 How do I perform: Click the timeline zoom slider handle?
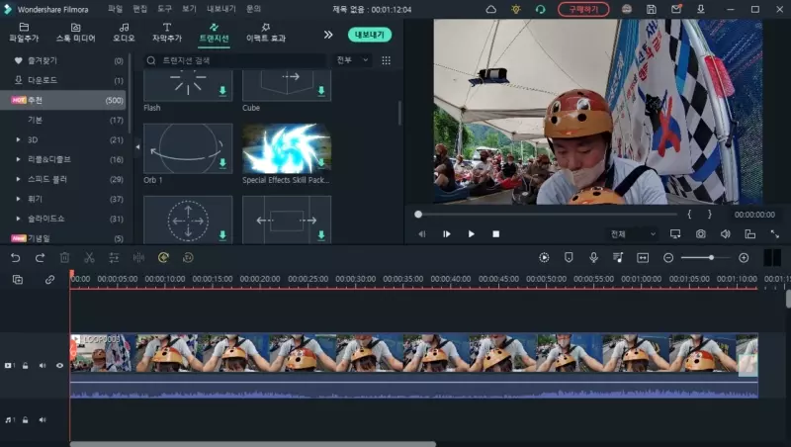tap(711, 258)
